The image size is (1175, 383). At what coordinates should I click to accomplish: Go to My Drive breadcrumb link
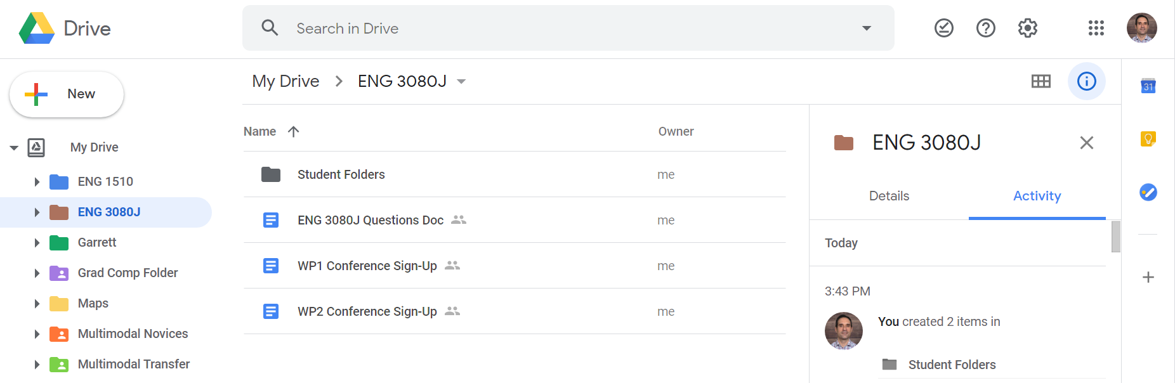pos(286,81)
